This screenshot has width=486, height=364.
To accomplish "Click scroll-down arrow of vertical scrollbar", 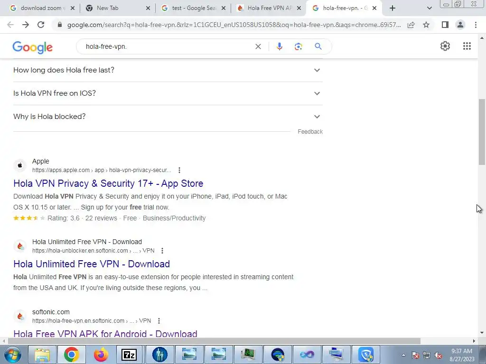I will tap(482, 333).
